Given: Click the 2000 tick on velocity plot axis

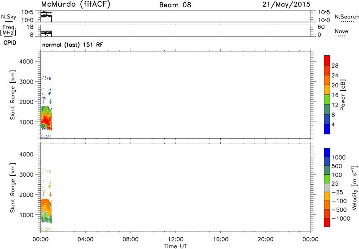Looking at the screenshot, I should pos(26,195).
